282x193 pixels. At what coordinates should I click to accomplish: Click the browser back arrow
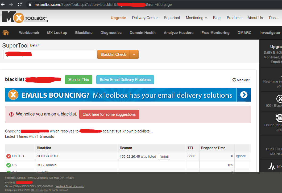pos(2,5)
